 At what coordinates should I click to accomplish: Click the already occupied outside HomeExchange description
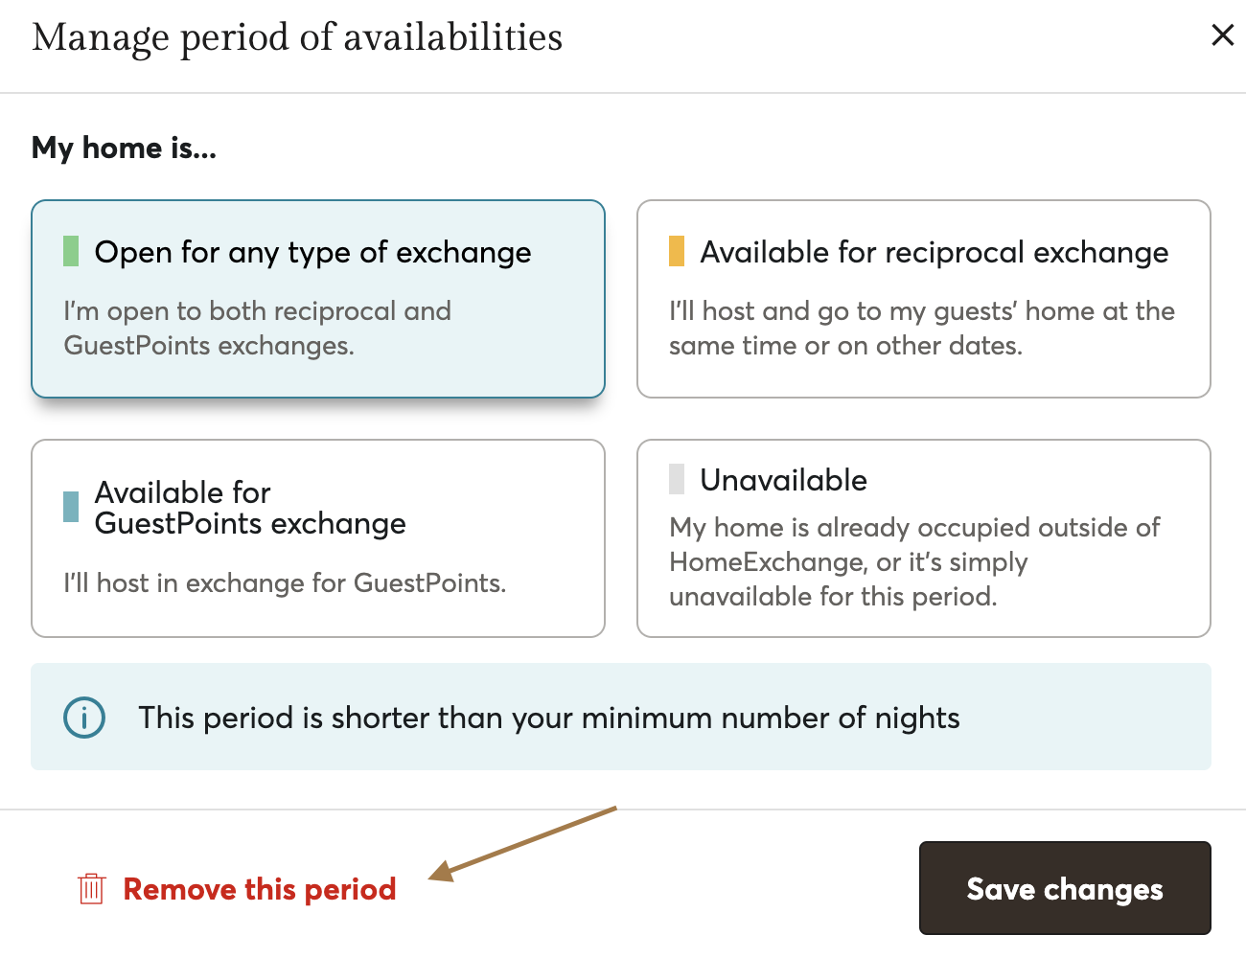(913, 561)
